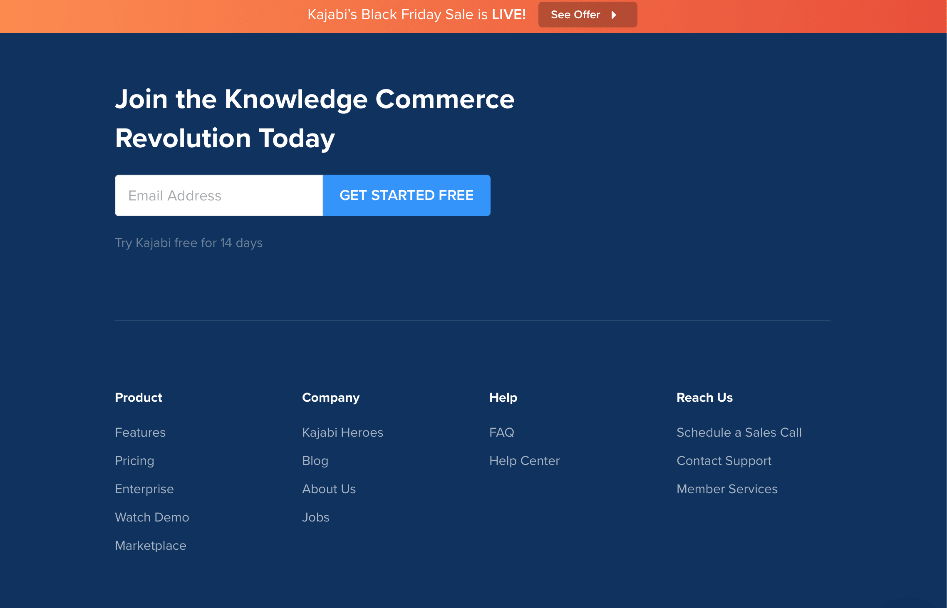947x608 pixels.
Task: Click Schedule a Sales Call
Action: click(x=739, y=433)
